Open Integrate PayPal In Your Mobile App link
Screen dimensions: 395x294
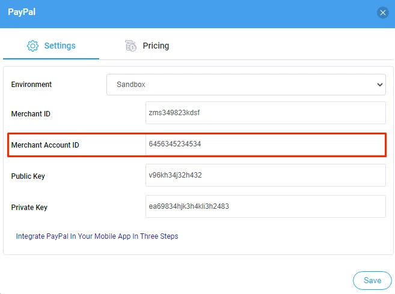click(97, 236)
